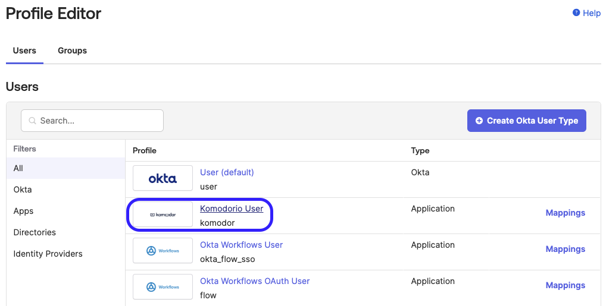Viewport: 603px width, 306px height.
Task: Click the Profile Editor page title
Action: point(54,14)
